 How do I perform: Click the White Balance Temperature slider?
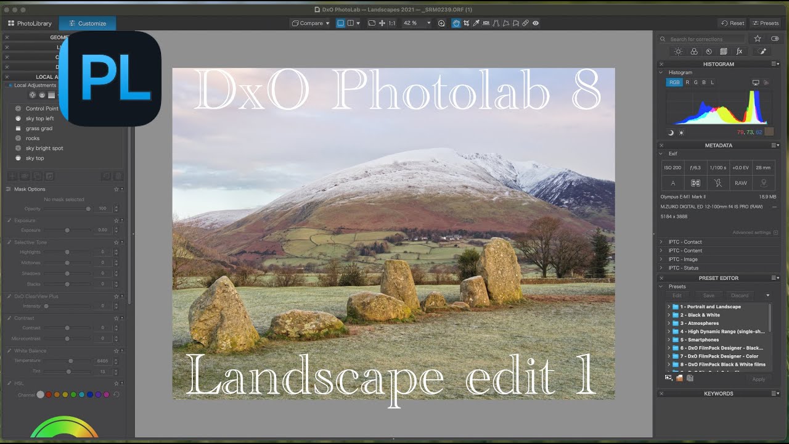[68, 361]
